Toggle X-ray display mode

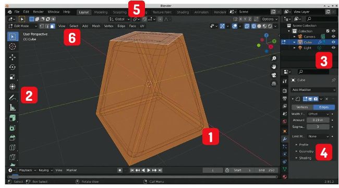point(247,26)
